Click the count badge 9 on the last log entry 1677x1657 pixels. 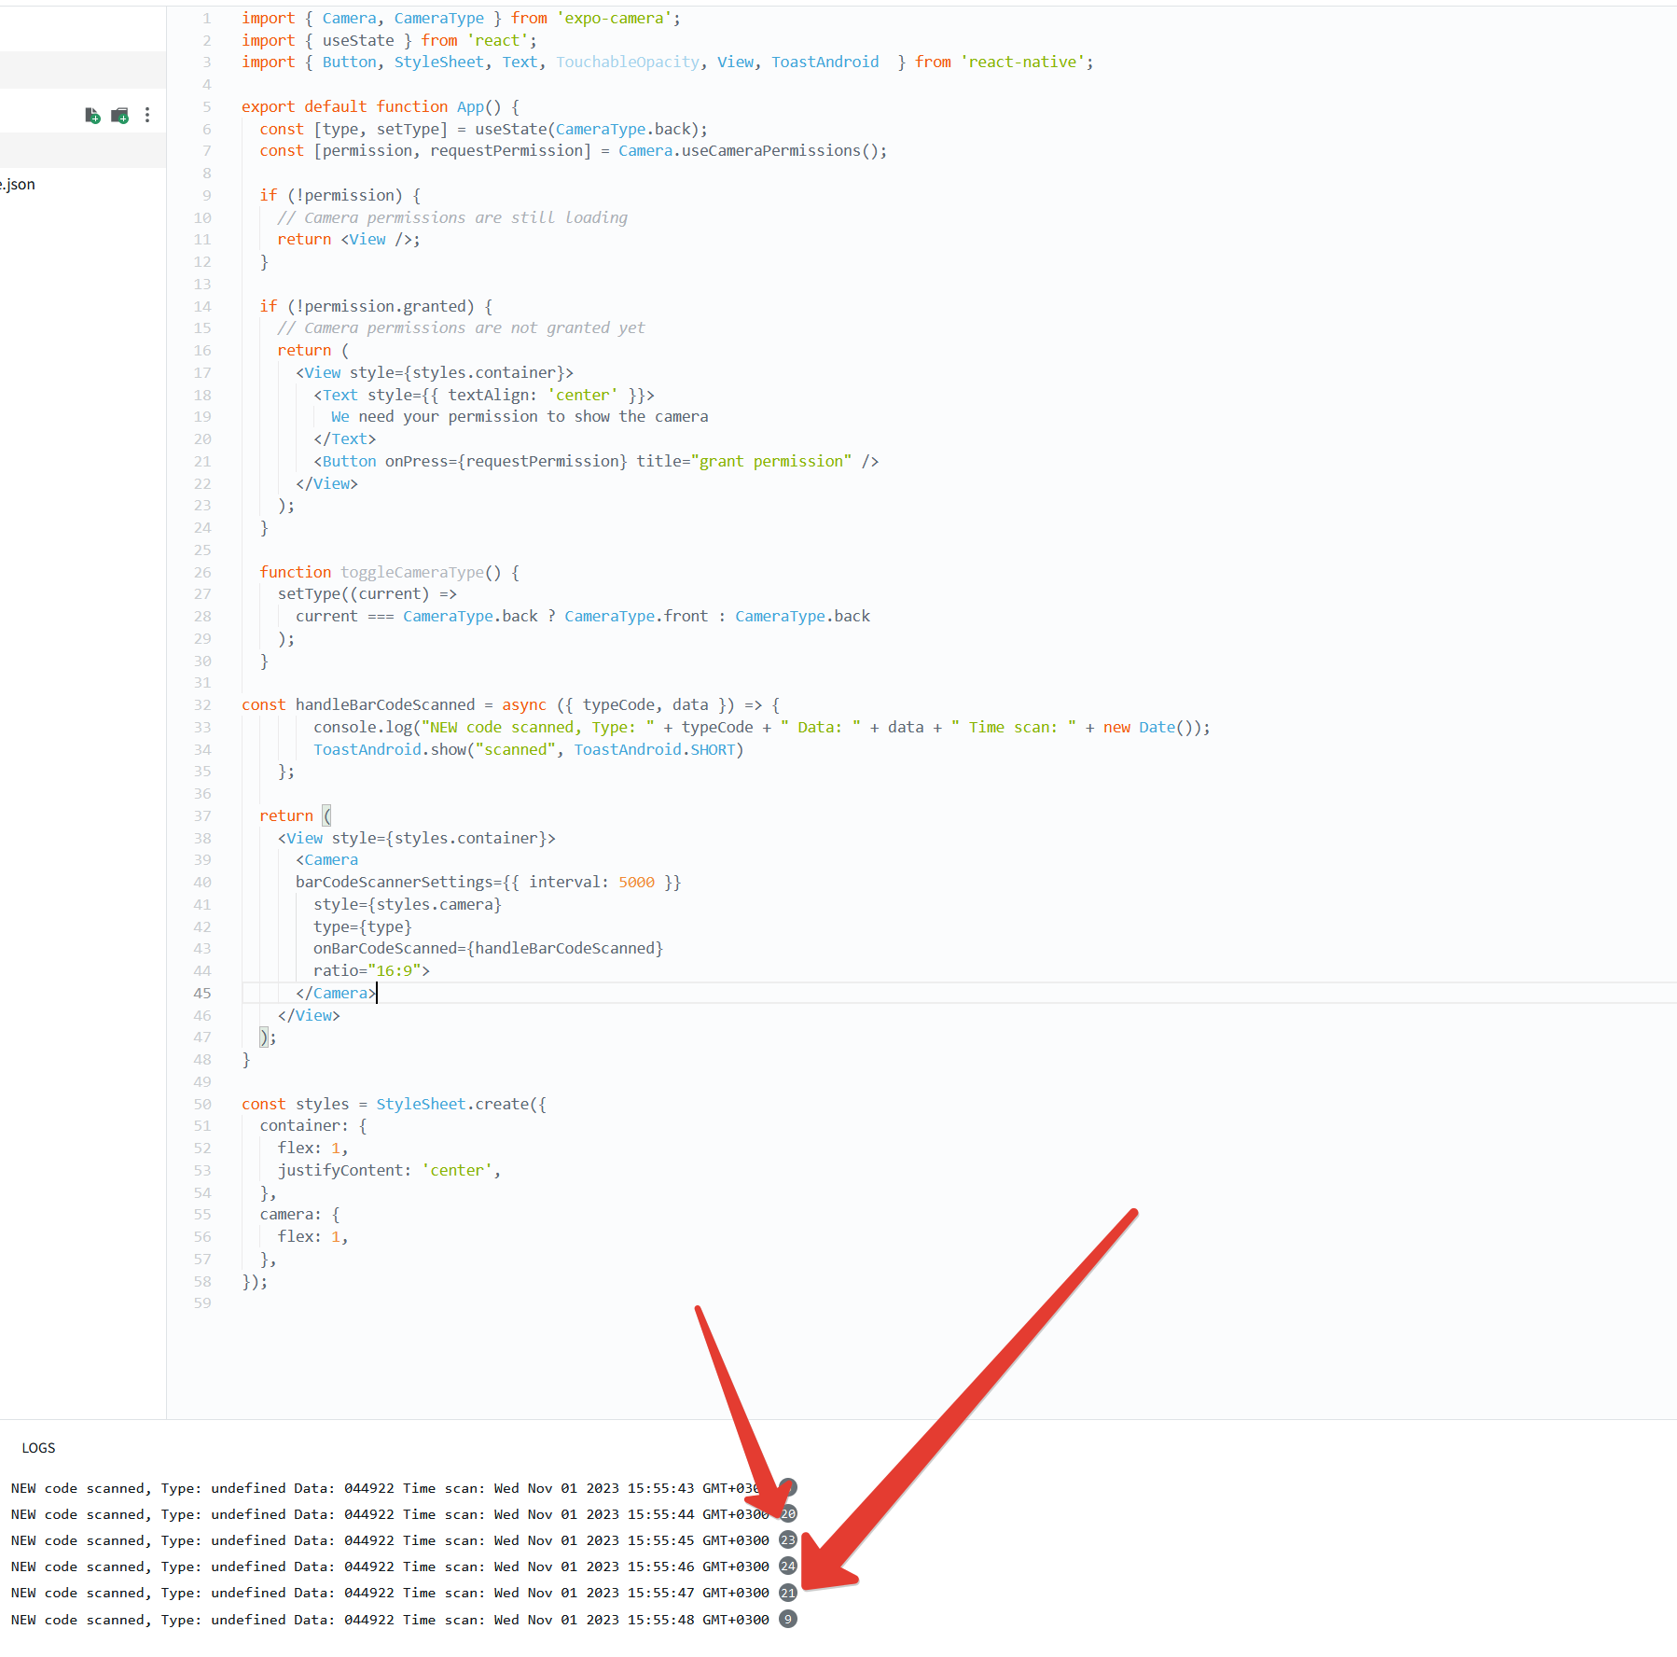tap(788, 1620)
